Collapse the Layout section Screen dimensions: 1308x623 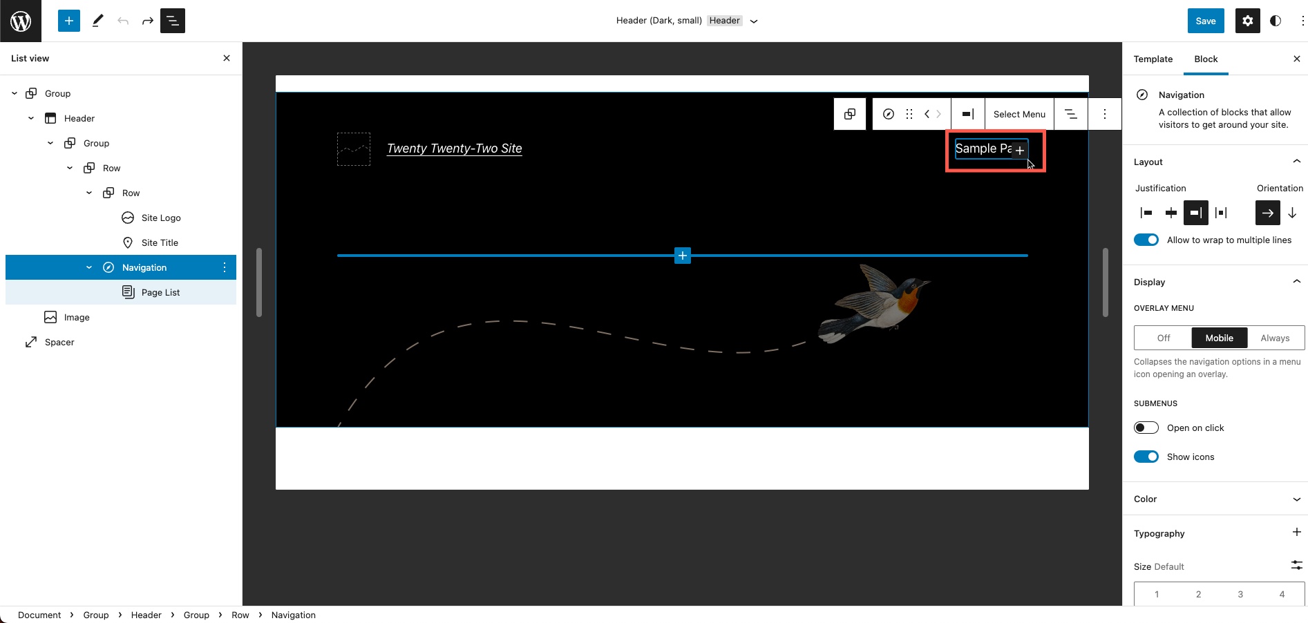1296,162
